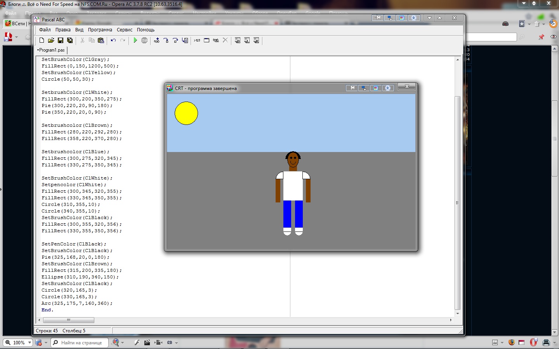Undo the last edit in the toolbar
The width and height of the screenshot is (559, 349).
click(113, 40)
